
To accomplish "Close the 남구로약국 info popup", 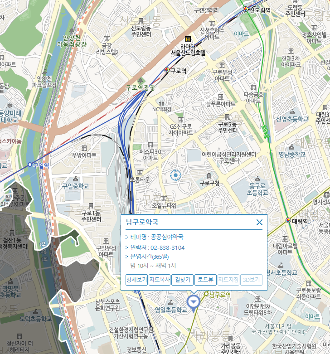I will [x=259, y=223].
